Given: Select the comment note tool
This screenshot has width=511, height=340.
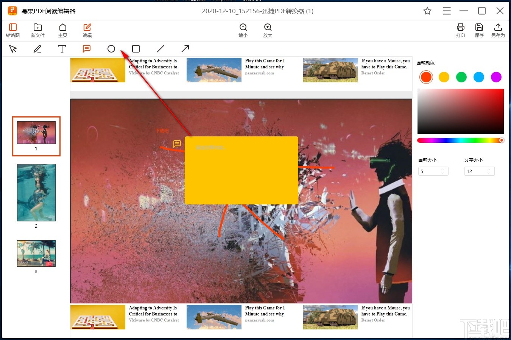Looking at the screenshot, I should point(87,49).
